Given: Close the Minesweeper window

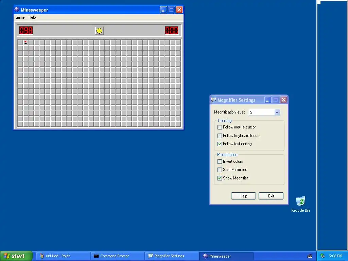Looking at the screenshot, I should click(179, 10).
